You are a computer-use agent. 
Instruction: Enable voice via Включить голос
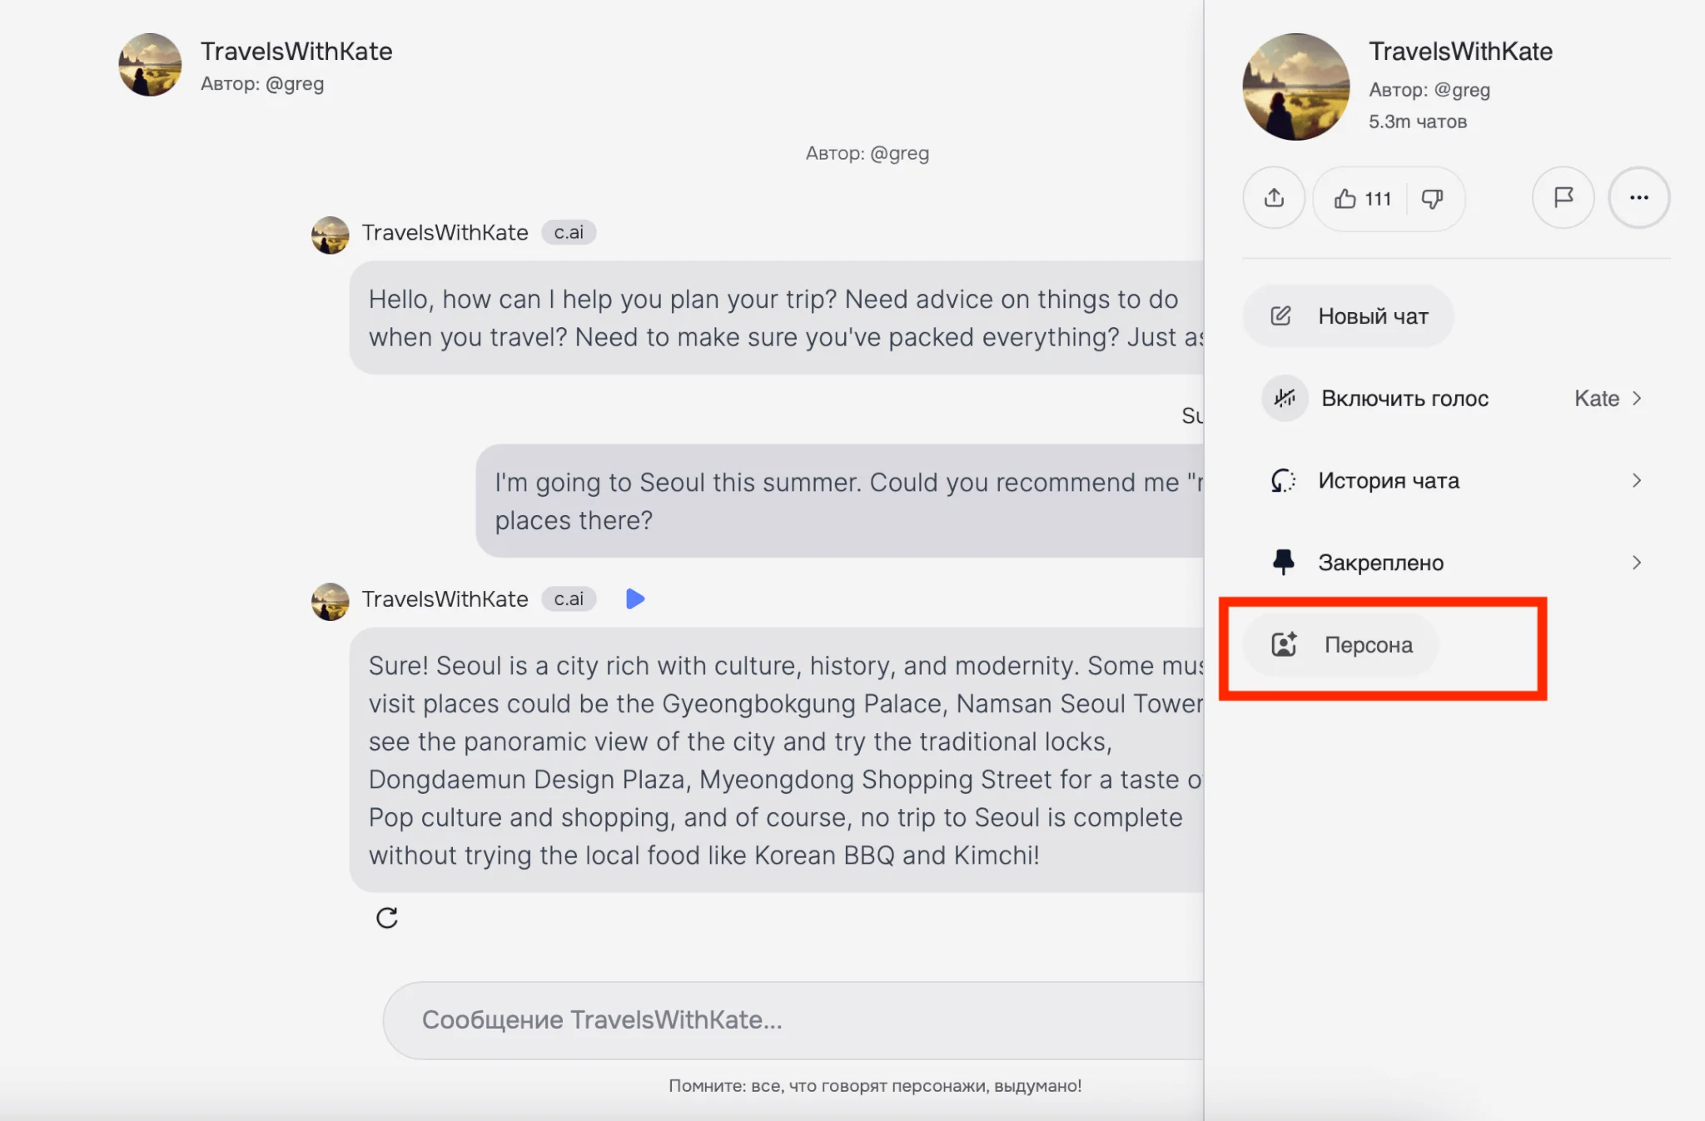(x=1404, y=399)
